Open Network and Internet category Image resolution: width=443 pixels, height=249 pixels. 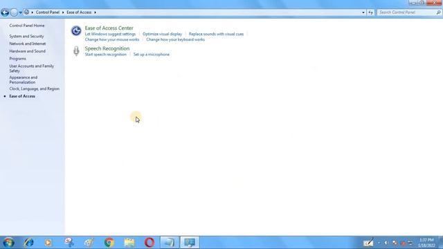[28, 44]
